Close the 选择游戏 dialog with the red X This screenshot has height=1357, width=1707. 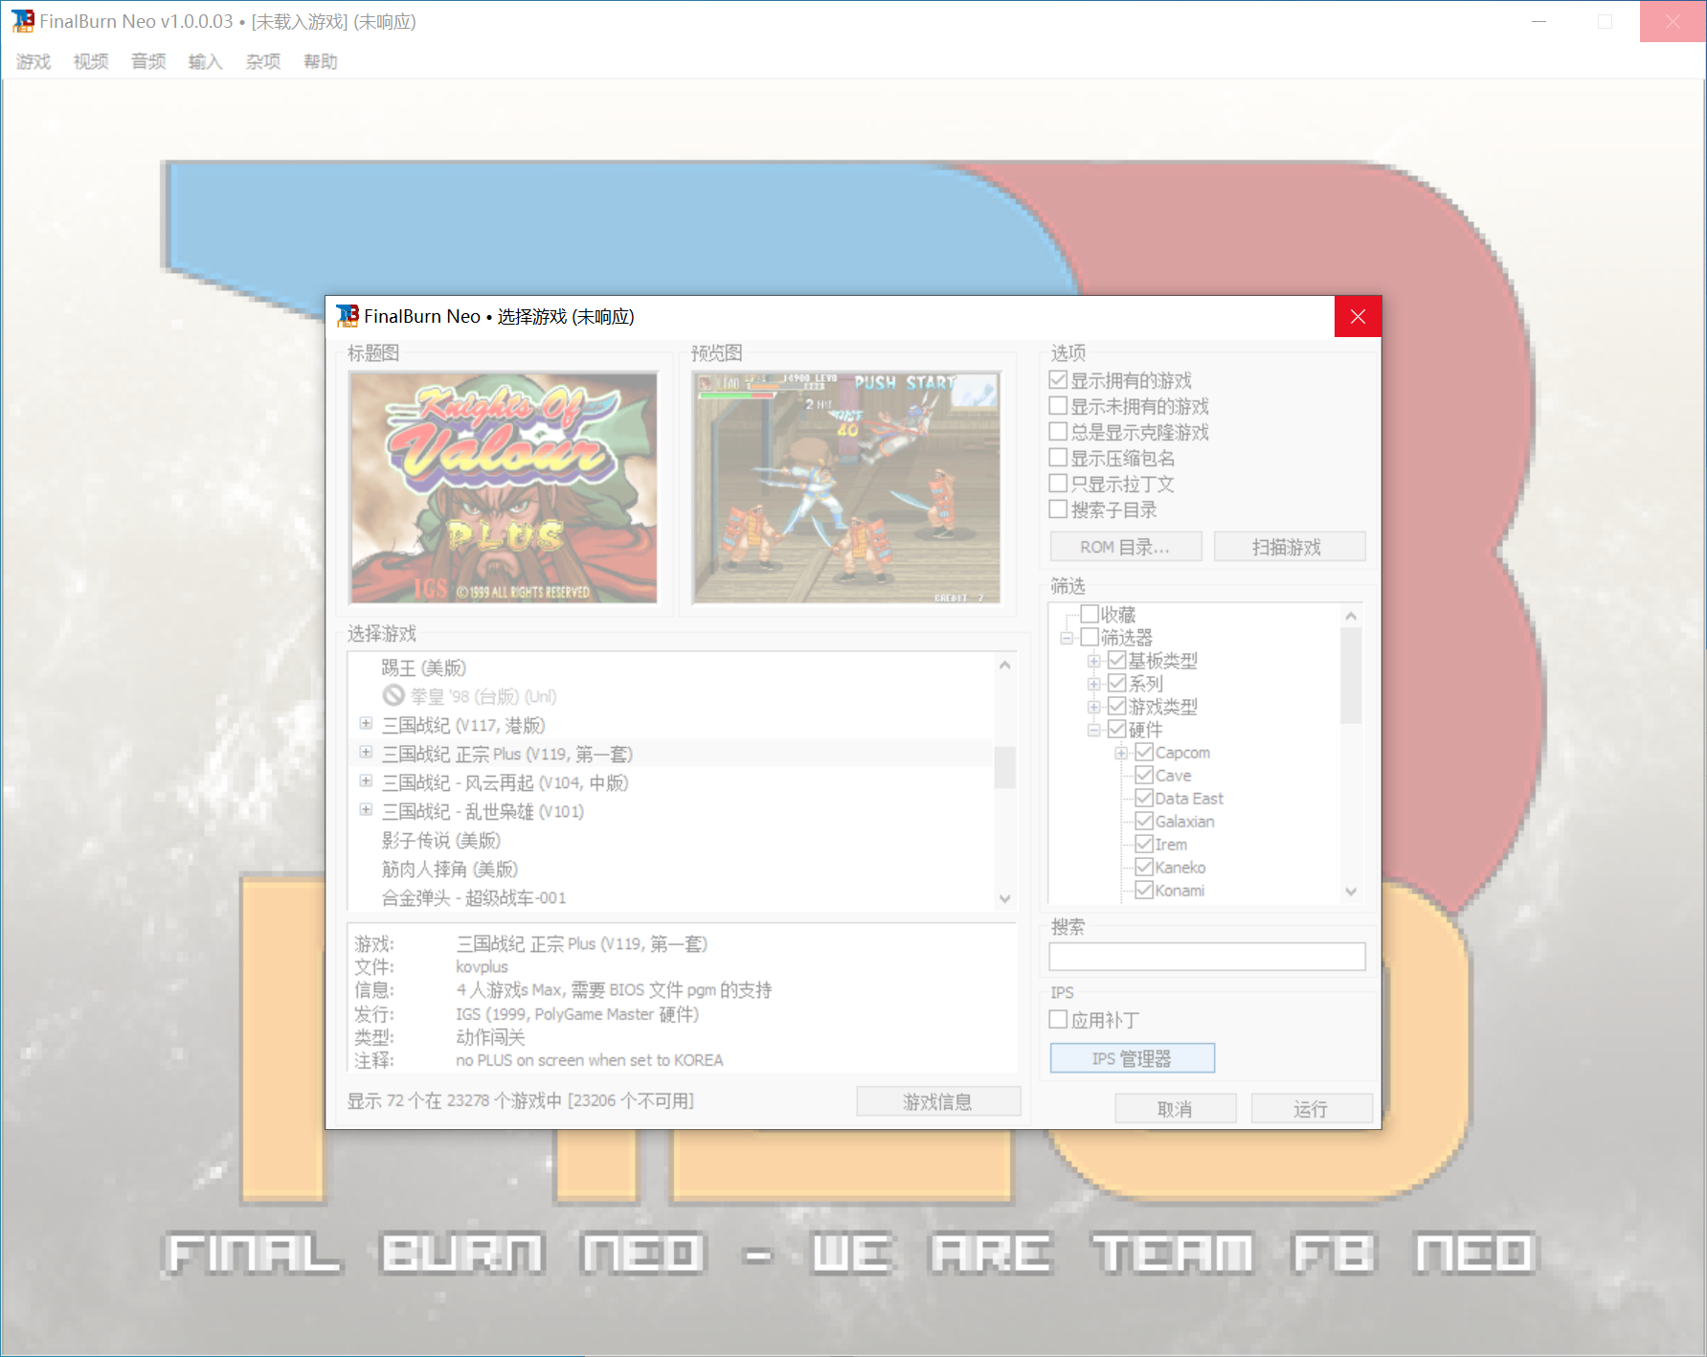coord(1358,317)
